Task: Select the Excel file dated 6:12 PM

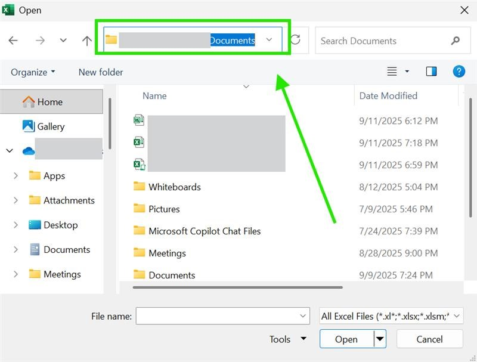Action: tap(210, 121)
